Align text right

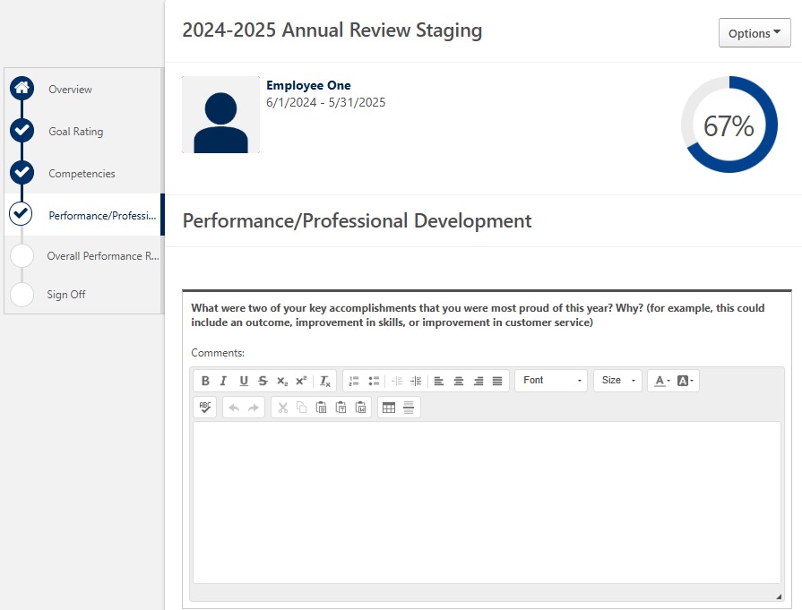pos(479,381)
